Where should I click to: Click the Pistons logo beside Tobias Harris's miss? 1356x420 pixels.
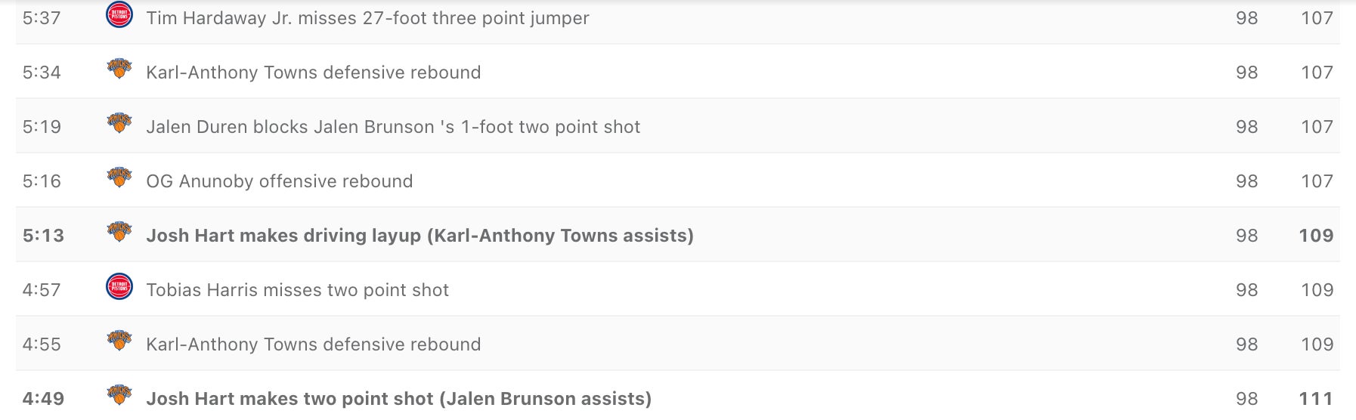click(x=119, y=287)
